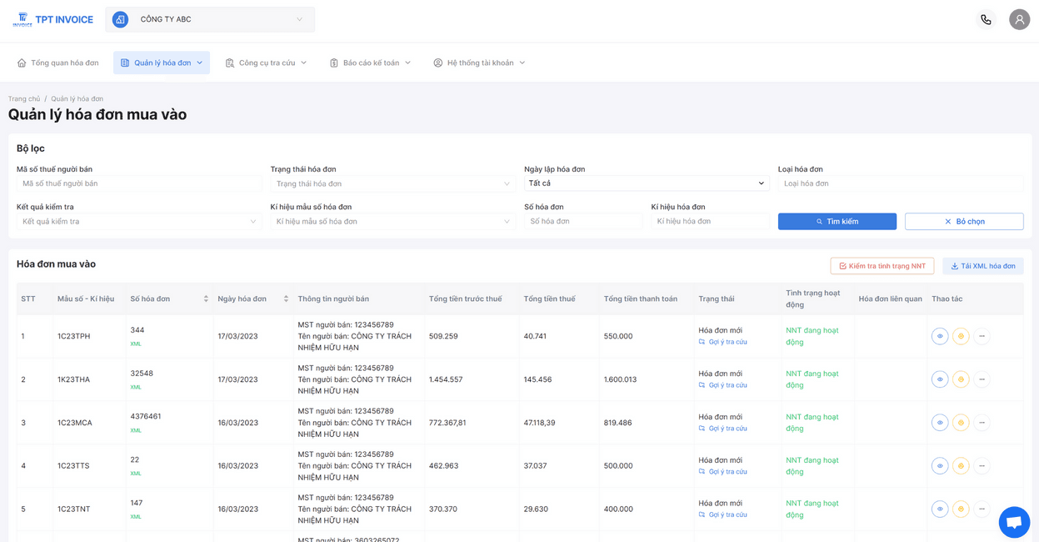The image size is (1039, 542).
Task: Click the yellow action icon for invoice 147
Action: [961, 509]
